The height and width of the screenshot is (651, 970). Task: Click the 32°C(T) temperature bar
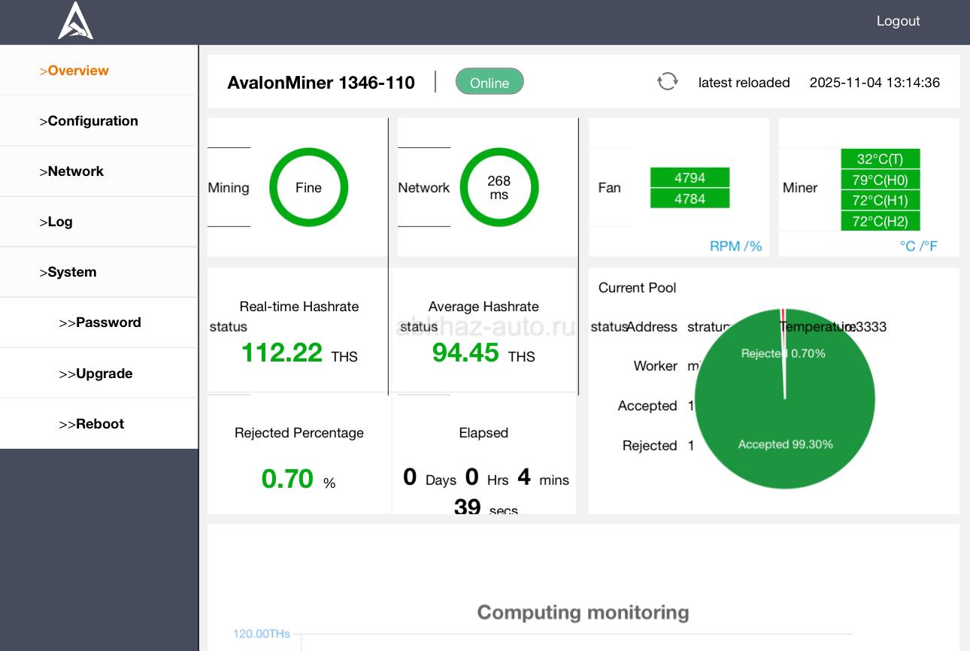[x=880, y=159]
